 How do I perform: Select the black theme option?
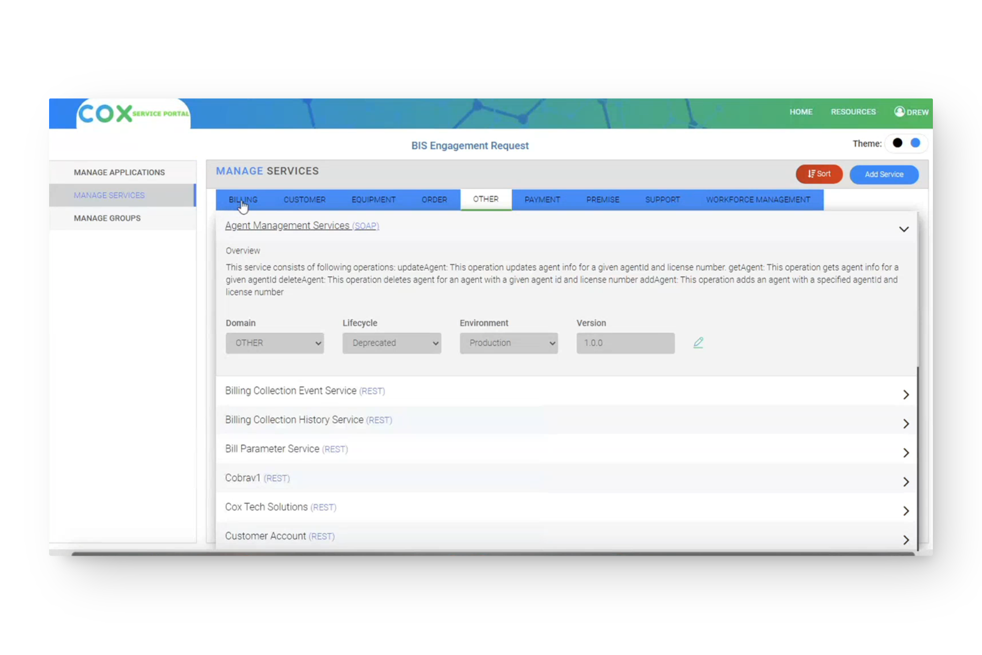tap(897, 143)
